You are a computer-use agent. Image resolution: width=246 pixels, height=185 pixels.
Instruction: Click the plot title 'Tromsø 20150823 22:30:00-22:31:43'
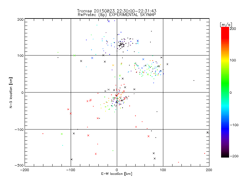[117, 11]
